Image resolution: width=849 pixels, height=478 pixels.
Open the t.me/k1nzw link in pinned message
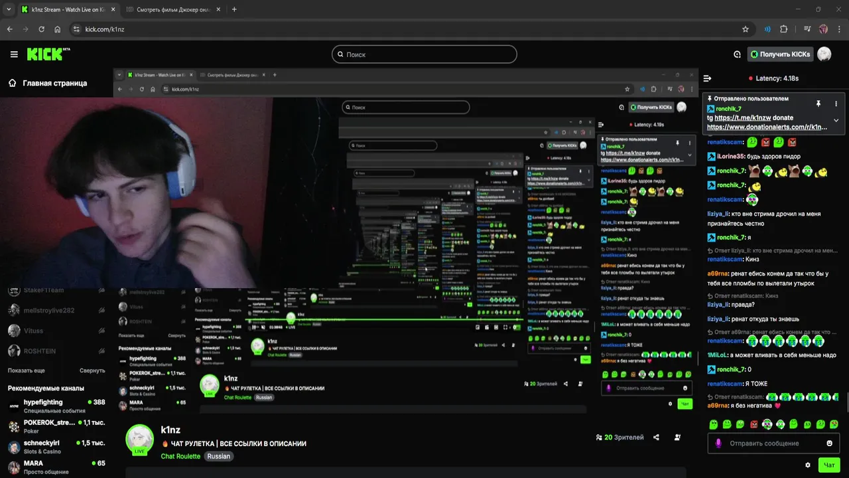[742, 118]
